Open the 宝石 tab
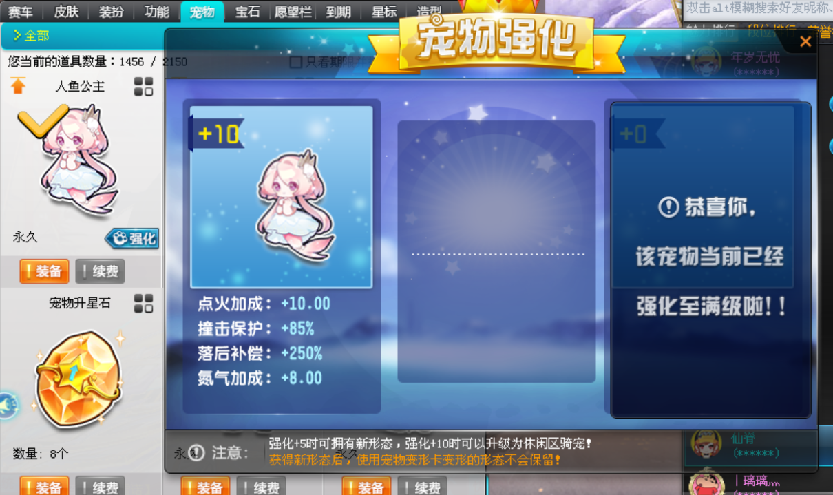The width and height of the screenshot is (833, 495). (247, 11)
